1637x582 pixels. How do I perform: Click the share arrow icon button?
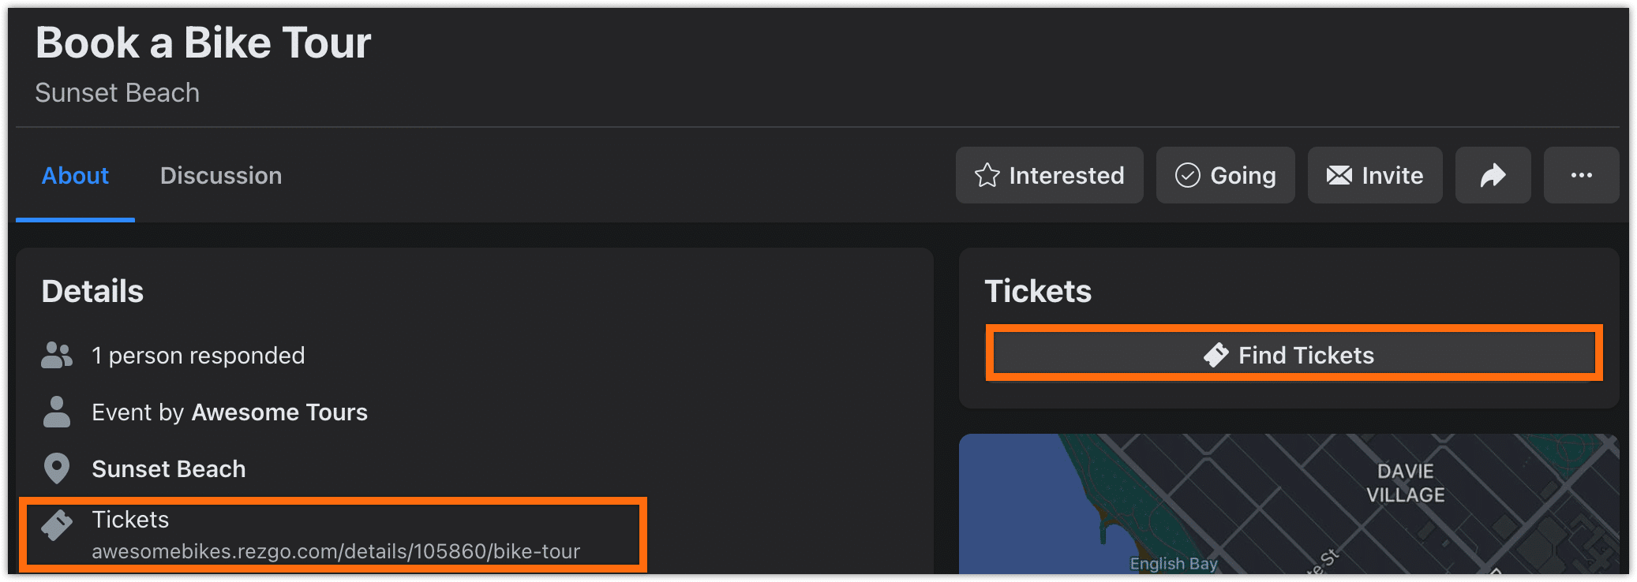(x=1493, y=175)
